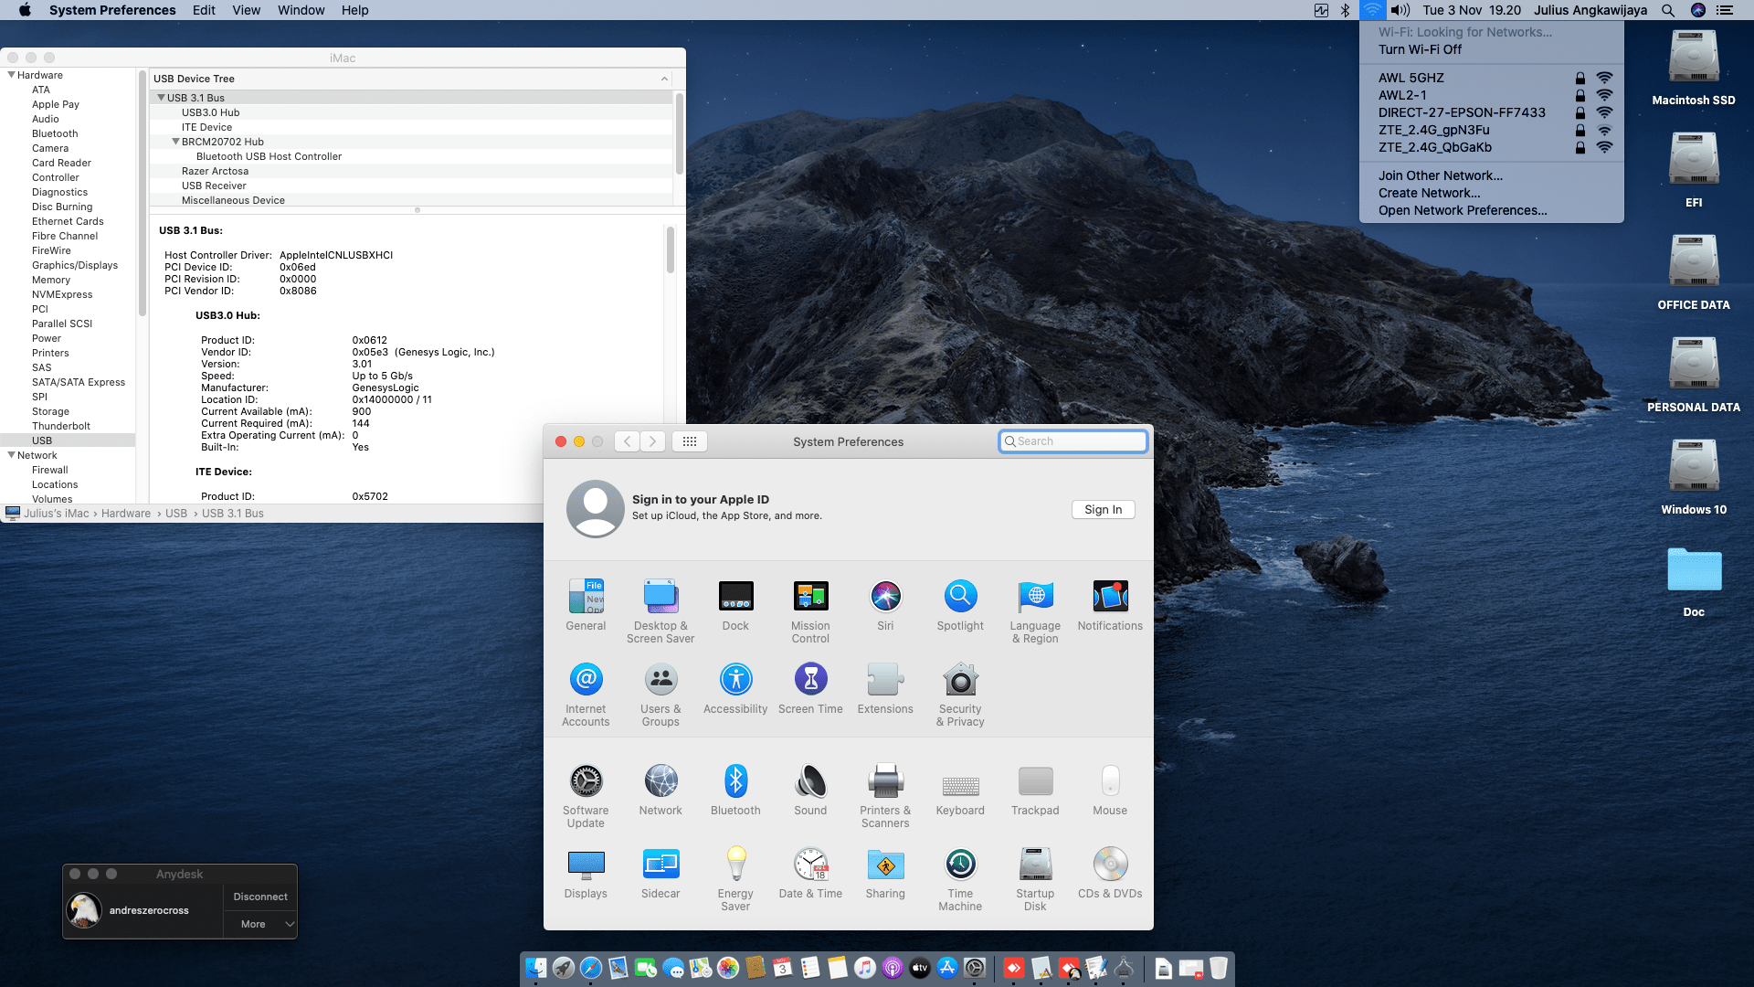The width and height of the screenshot is (1754, 987).
Task: Open Security & Privacy preferences
Action: [960, 695]
